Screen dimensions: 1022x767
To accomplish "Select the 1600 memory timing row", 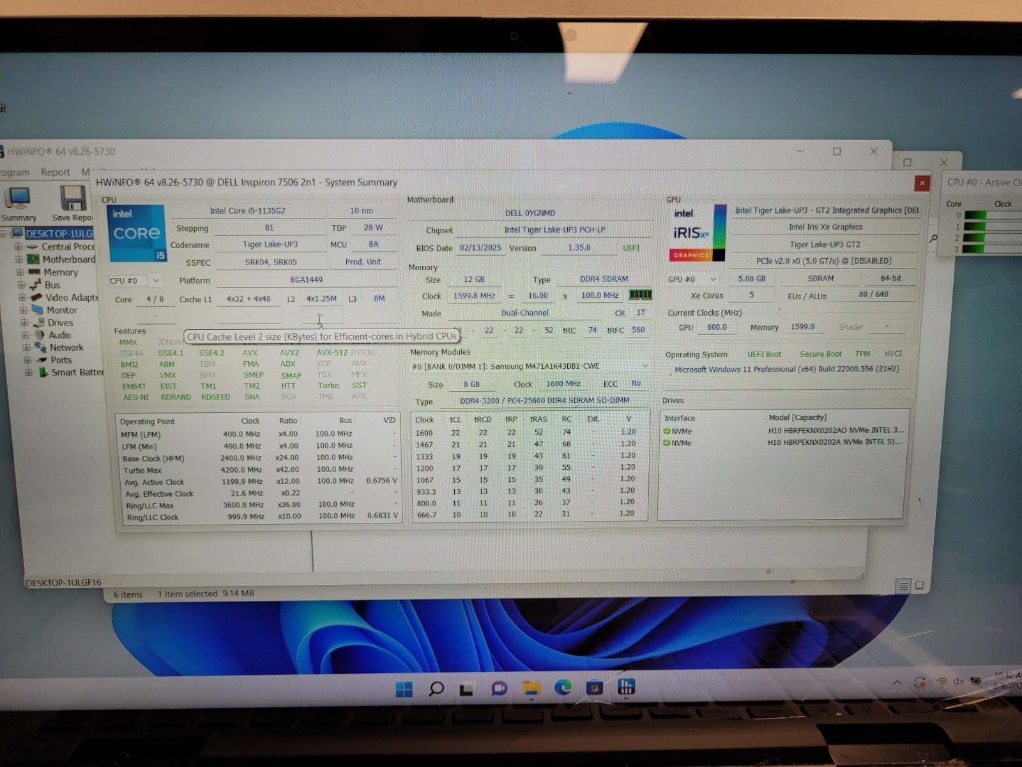I will 529,432.
